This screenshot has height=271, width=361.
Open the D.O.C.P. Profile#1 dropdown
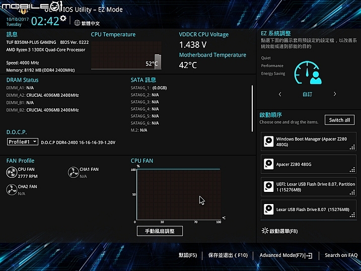[x=23, y=142]
